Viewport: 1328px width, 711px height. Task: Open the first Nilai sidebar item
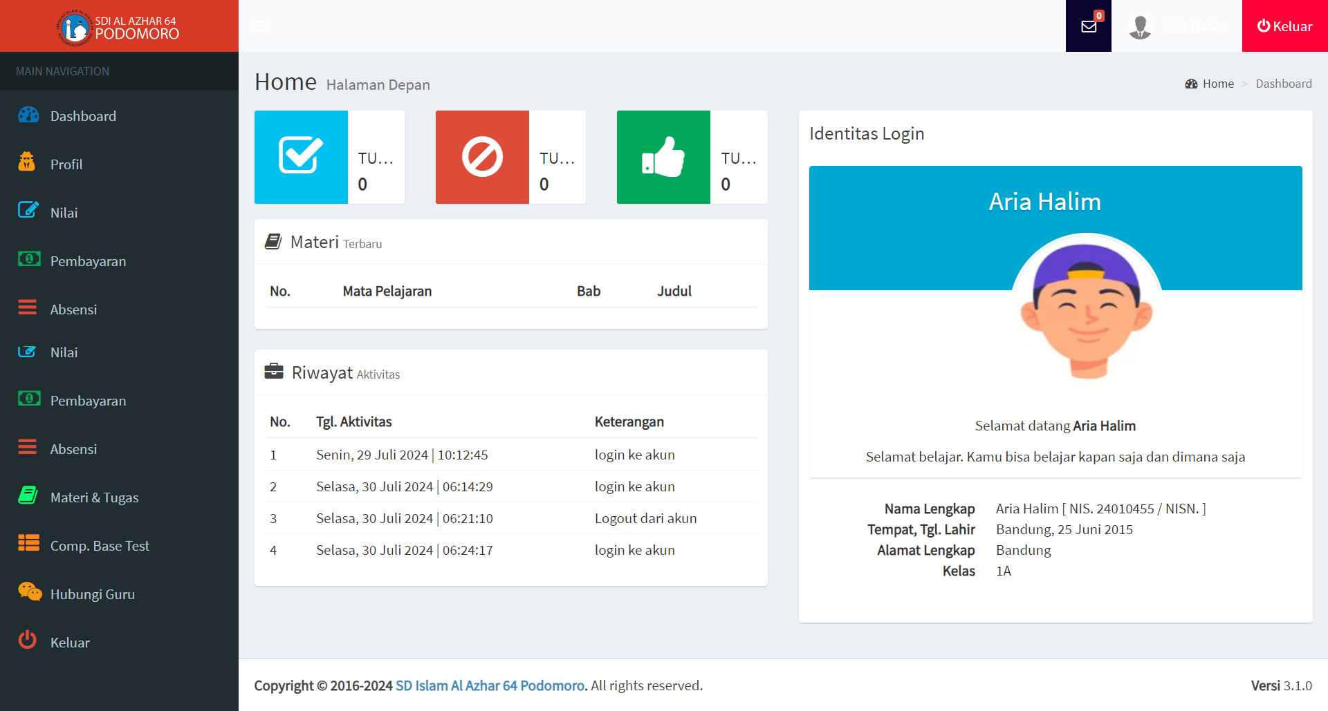pyautogui.click(x=64, y=213)
